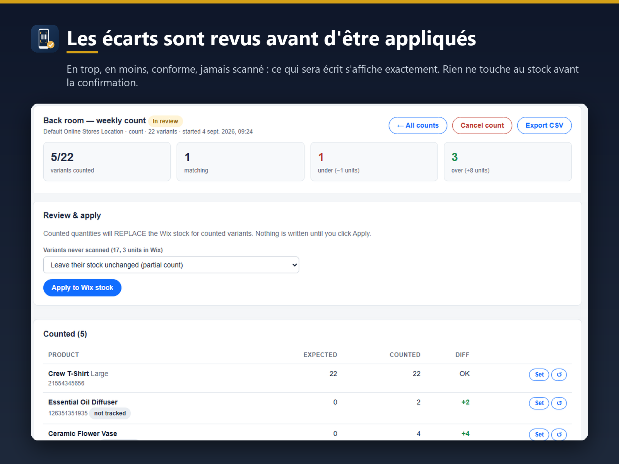This screenshot has height=464, width=619.
Task: Click Set for Crew T-Shirt Large
Action: click(x=539, y=374)
